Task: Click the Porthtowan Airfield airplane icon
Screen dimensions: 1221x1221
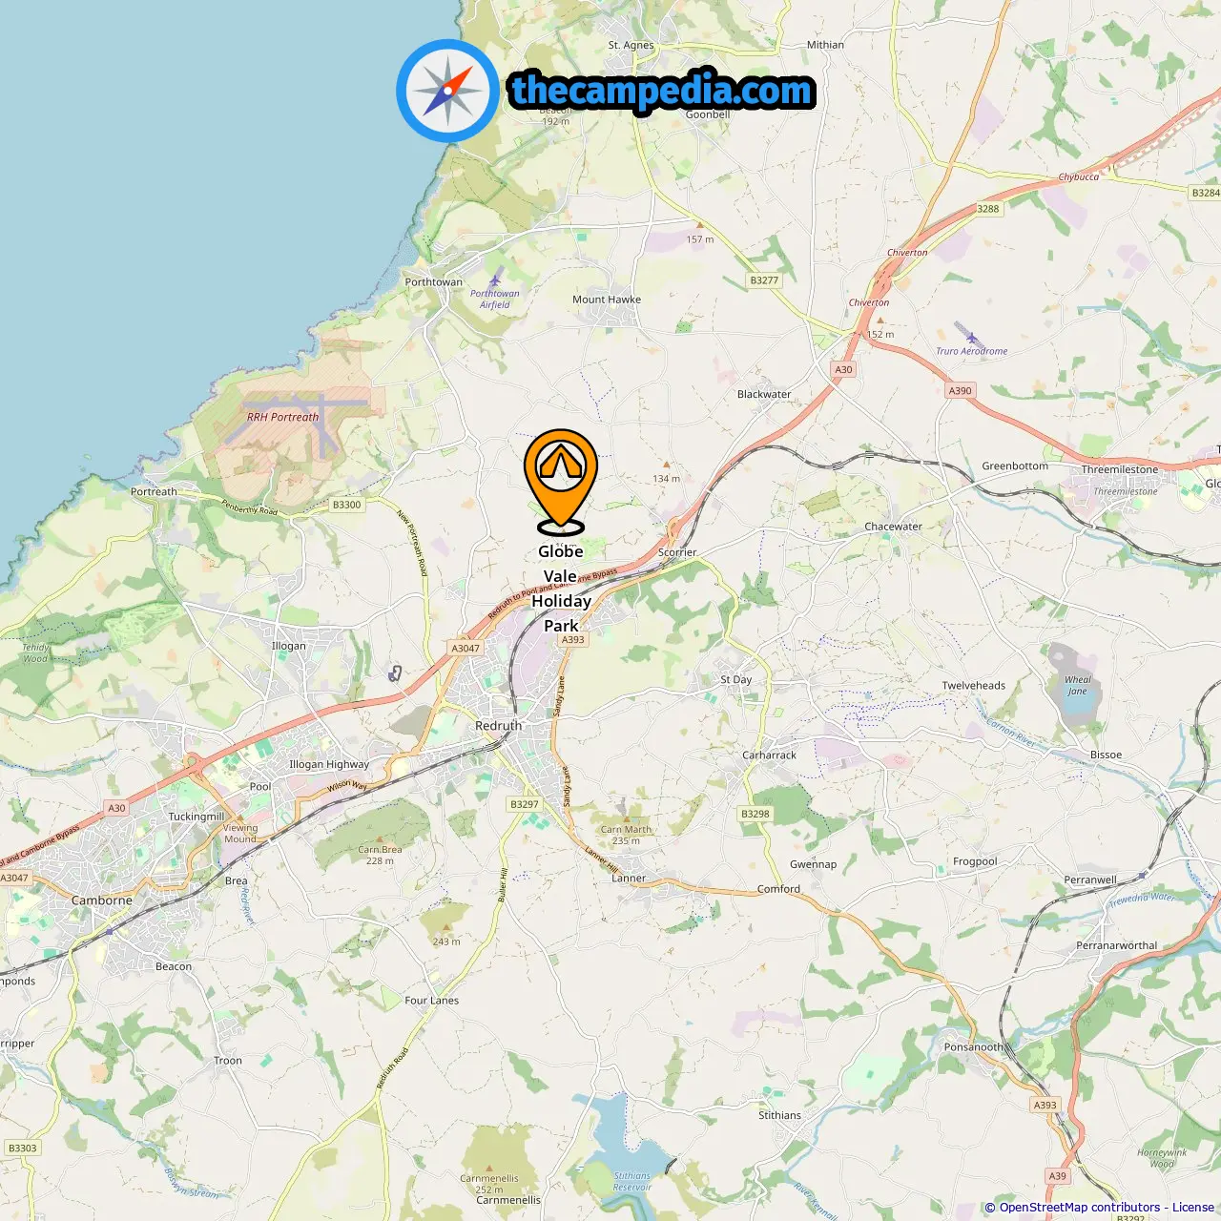Action: pyautogui.click(x=495, y=279)
